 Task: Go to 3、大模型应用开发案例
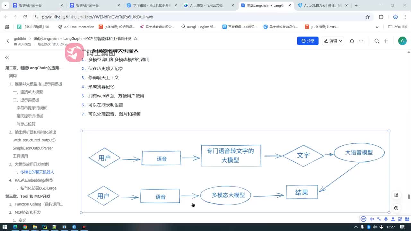29,164
